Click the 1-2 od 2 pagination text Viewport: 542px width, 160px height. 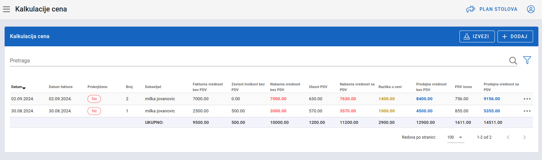pyautogui.click(x=484, y=137)
